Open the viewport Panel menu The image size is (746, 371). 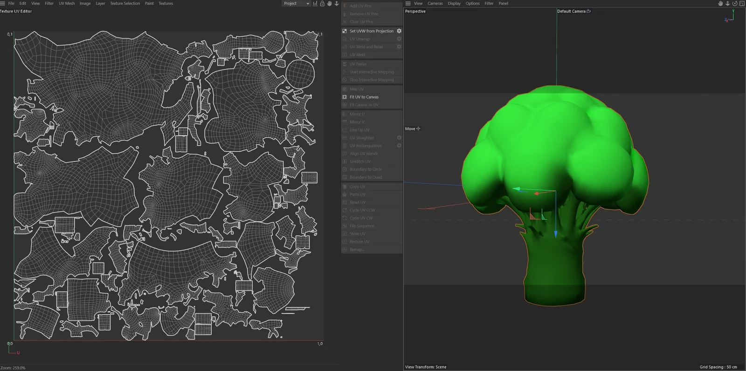504,3
